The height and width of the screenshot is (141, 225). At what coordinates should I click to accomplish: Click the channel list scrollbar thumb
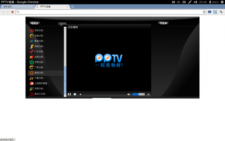point(65,81)
